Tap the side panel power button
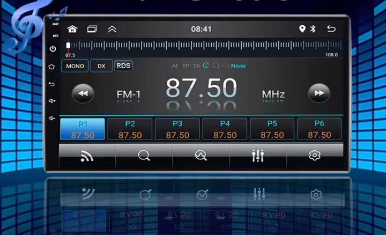 [53, 49]
